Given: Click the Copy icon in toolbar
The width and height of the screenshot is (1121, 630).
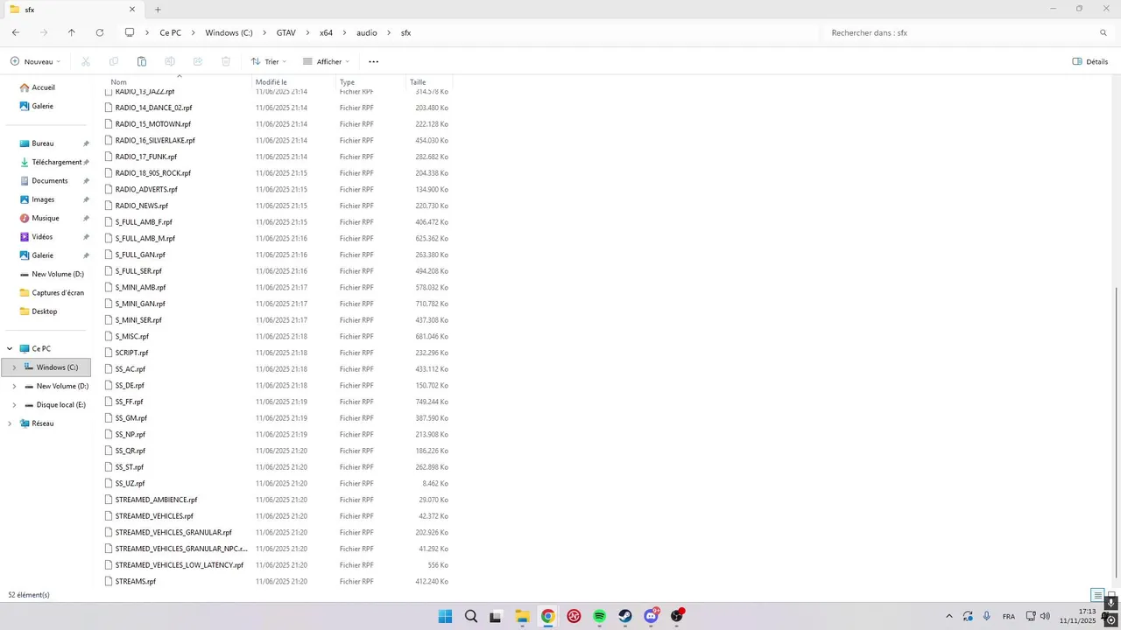Looking at the screenshot, I should click(x=114, y=61).
